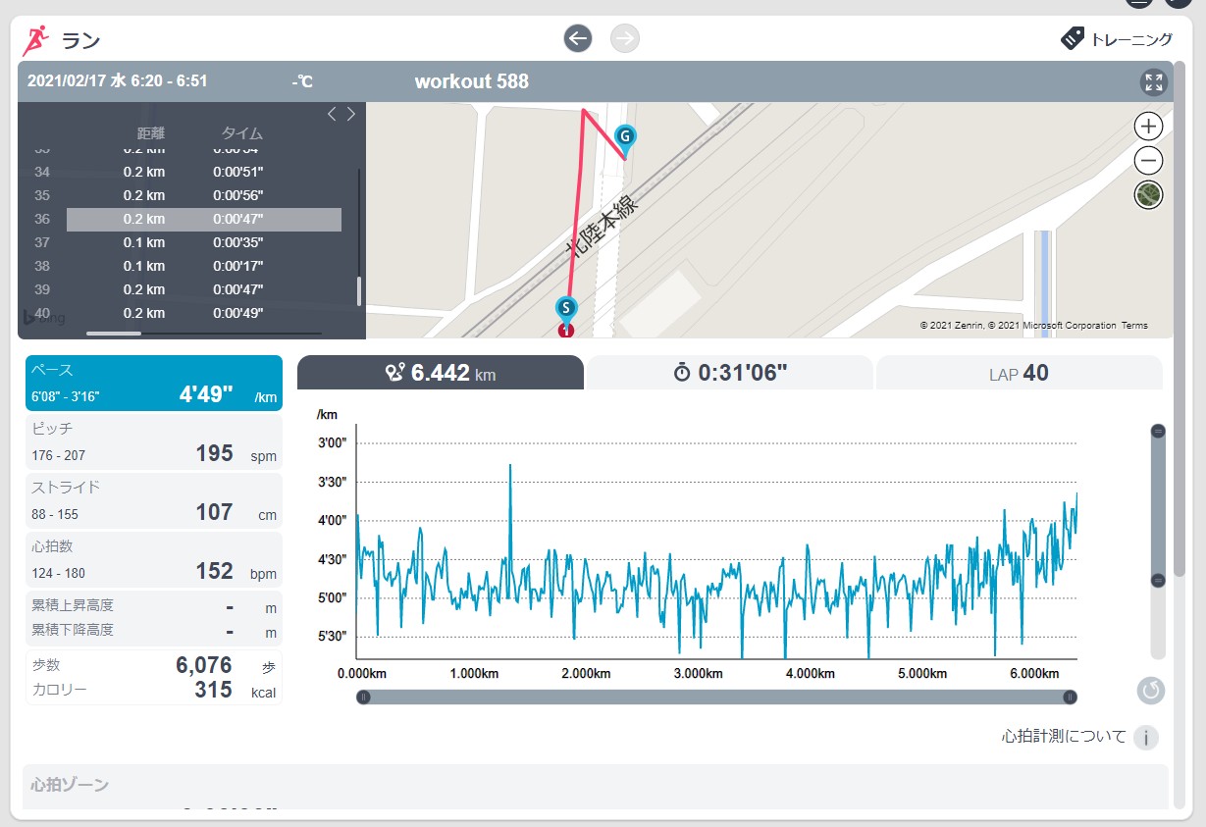This screenshot has width=1206, height=827.
Task: Switch graph to 0:31'06" time tab
Action: 730,373
